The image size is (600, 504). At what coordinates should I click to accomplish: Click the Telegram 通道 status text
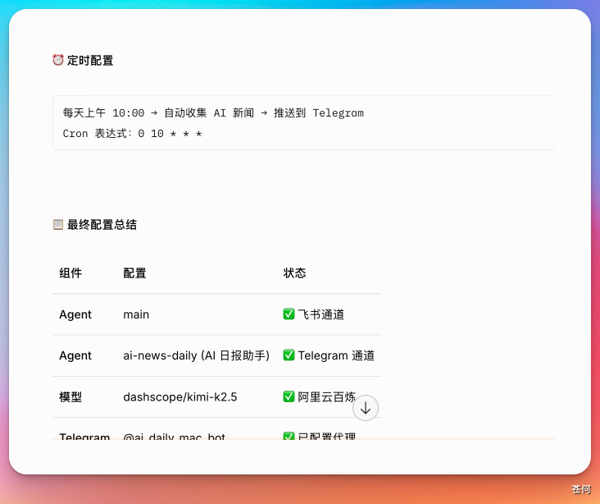[x=336, y=355]
